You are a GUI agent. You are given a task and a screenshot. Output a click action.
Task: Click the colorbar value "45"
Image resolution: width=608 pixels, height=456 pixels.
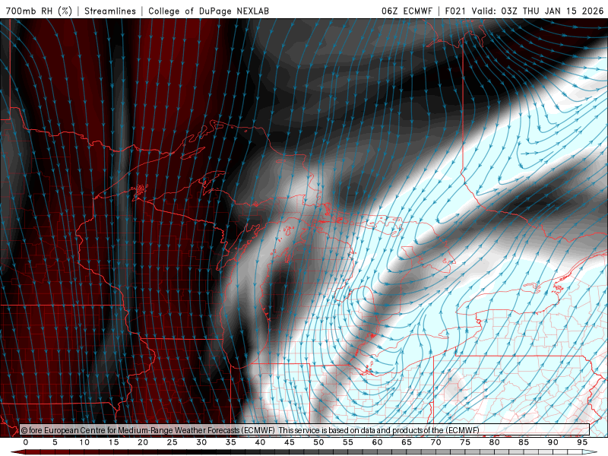290,442
